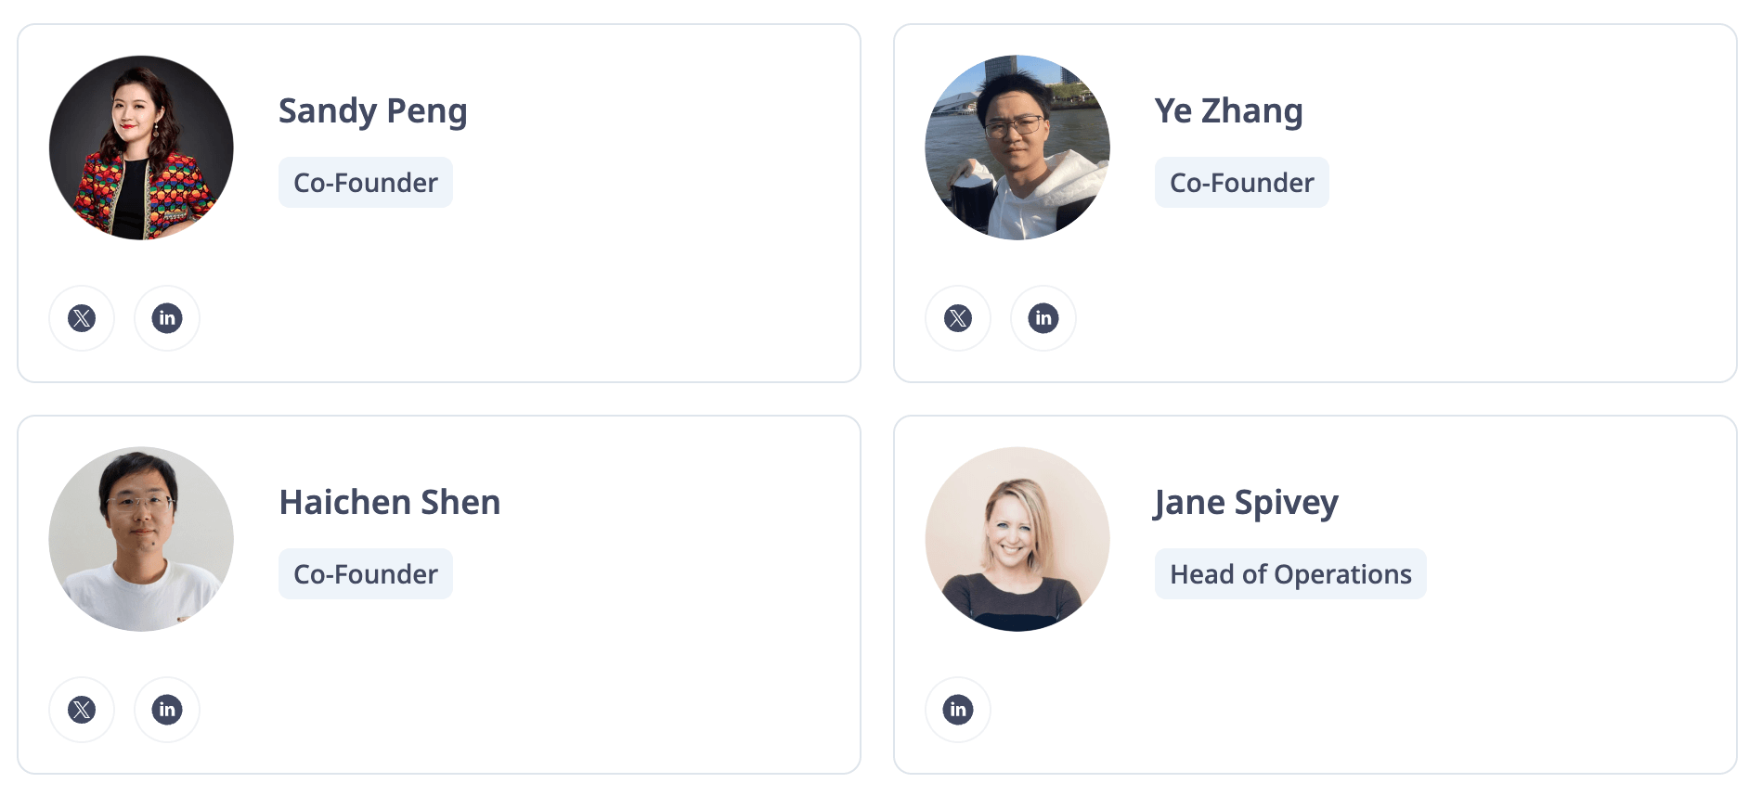Click the Co-Founder badge under Ye Zhang

tap(1242, 183)
